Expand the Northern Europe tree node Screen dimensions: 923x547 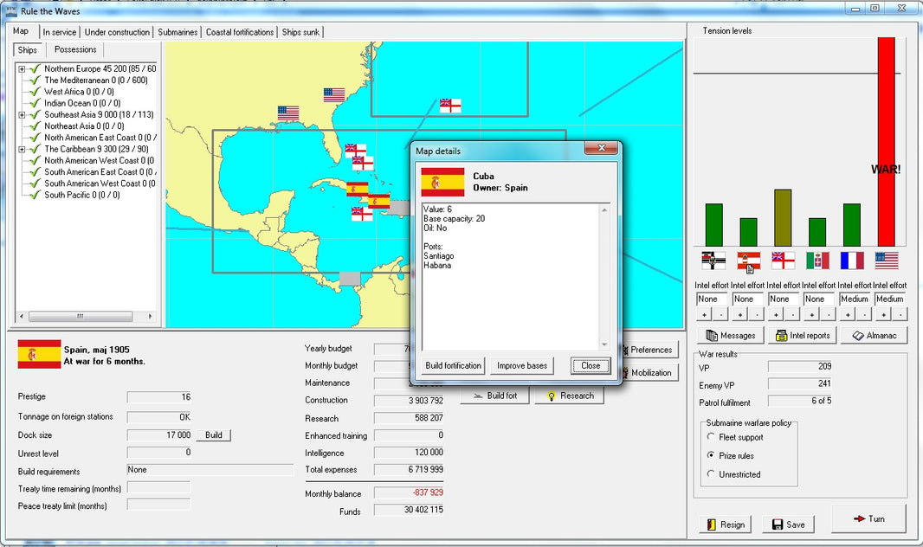23,68
